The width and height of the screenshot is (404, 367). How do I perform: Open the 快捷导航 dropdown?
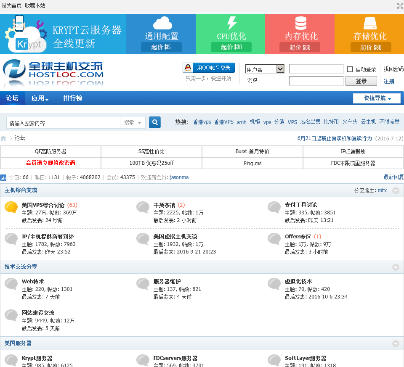click(x=377, y=98)
